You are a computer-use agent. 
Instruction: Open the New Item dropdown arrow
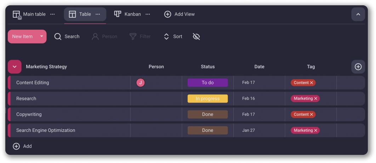pos(41,36)
